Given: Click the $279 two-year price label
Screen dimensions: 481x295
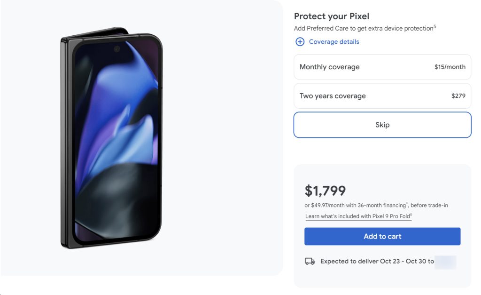Looking at the screenshot, I should pos(458,96).
